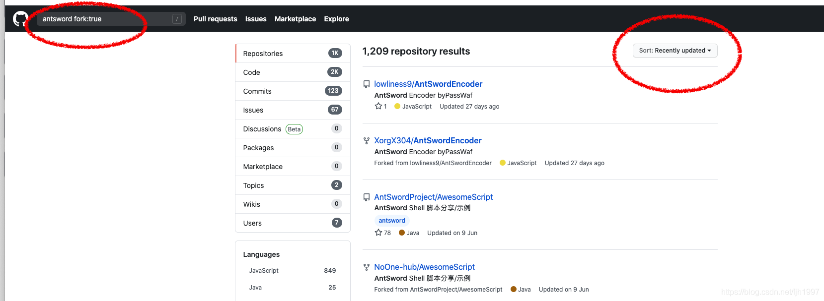The width and height of the screenshot is (824, 301).
Task: Open the XorgX304/AntSwordEncoder repository link
Action: coord(428,141)
